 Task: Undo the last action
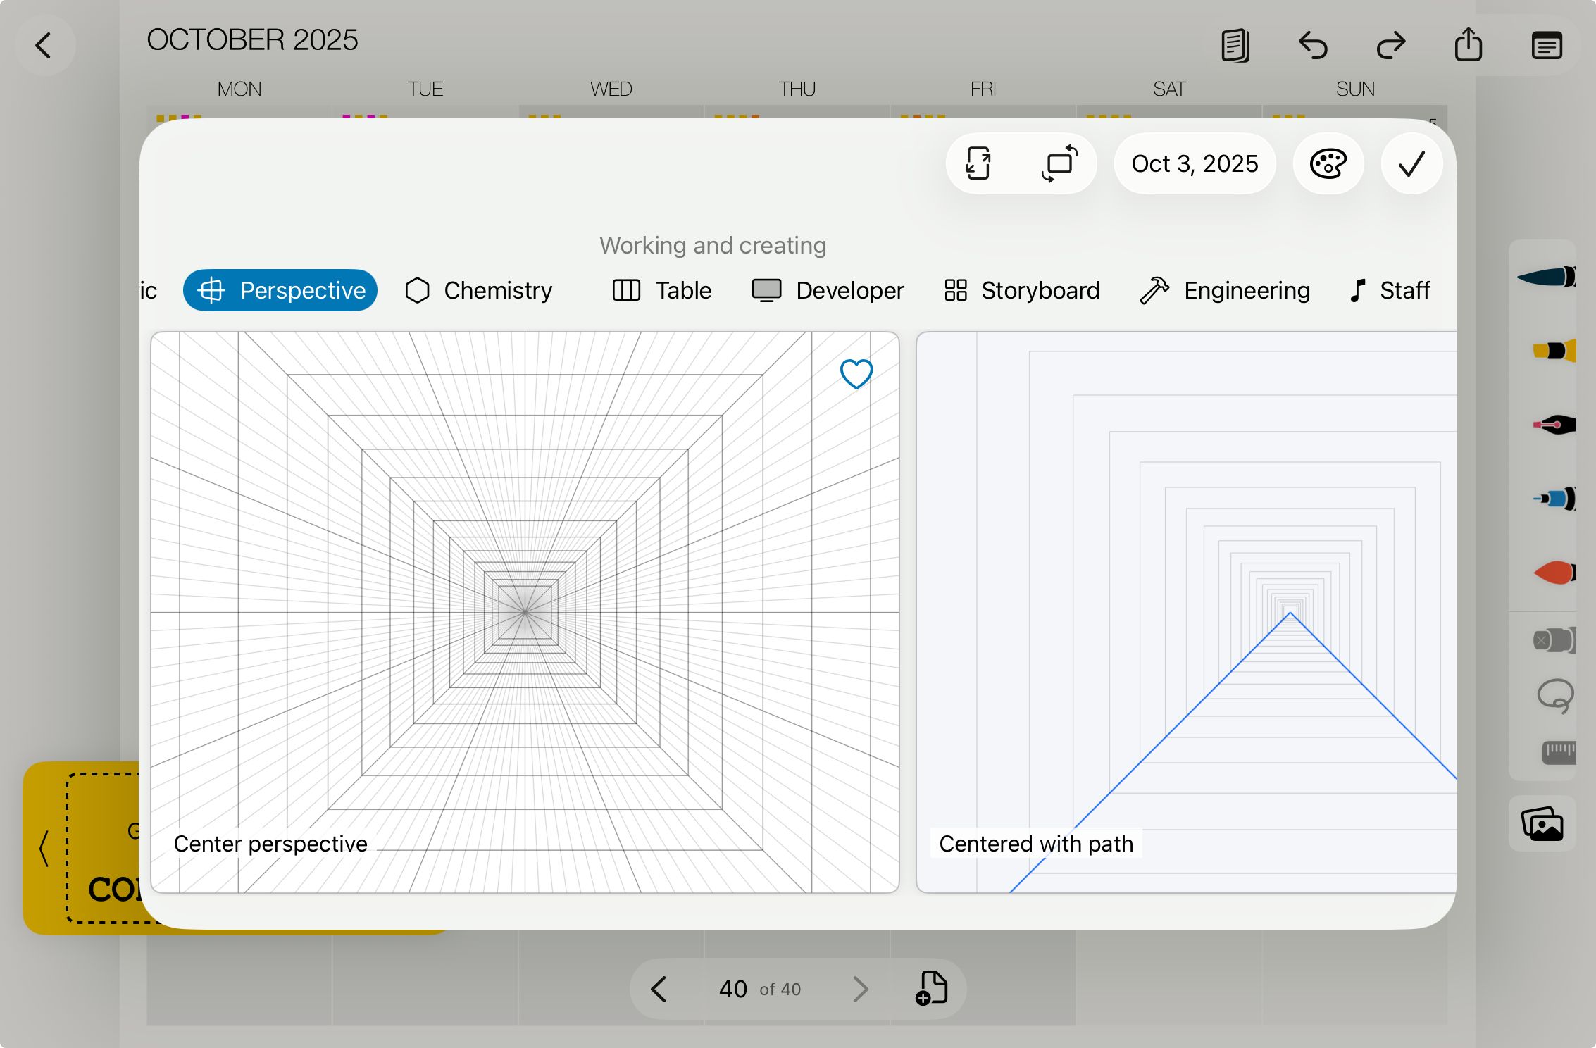(x=1313, y=46)
